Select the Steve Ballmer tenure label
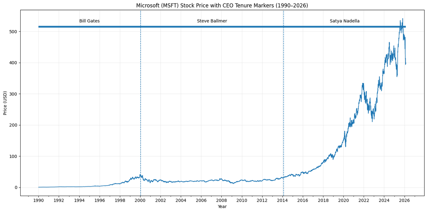The image size is (427, 212). tap(212, 21)
